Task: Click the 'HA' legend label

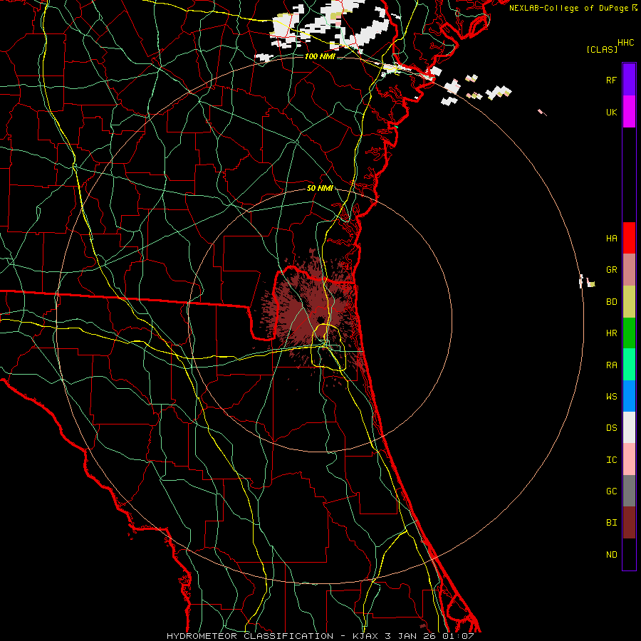Action: click(x=611, y=239)
